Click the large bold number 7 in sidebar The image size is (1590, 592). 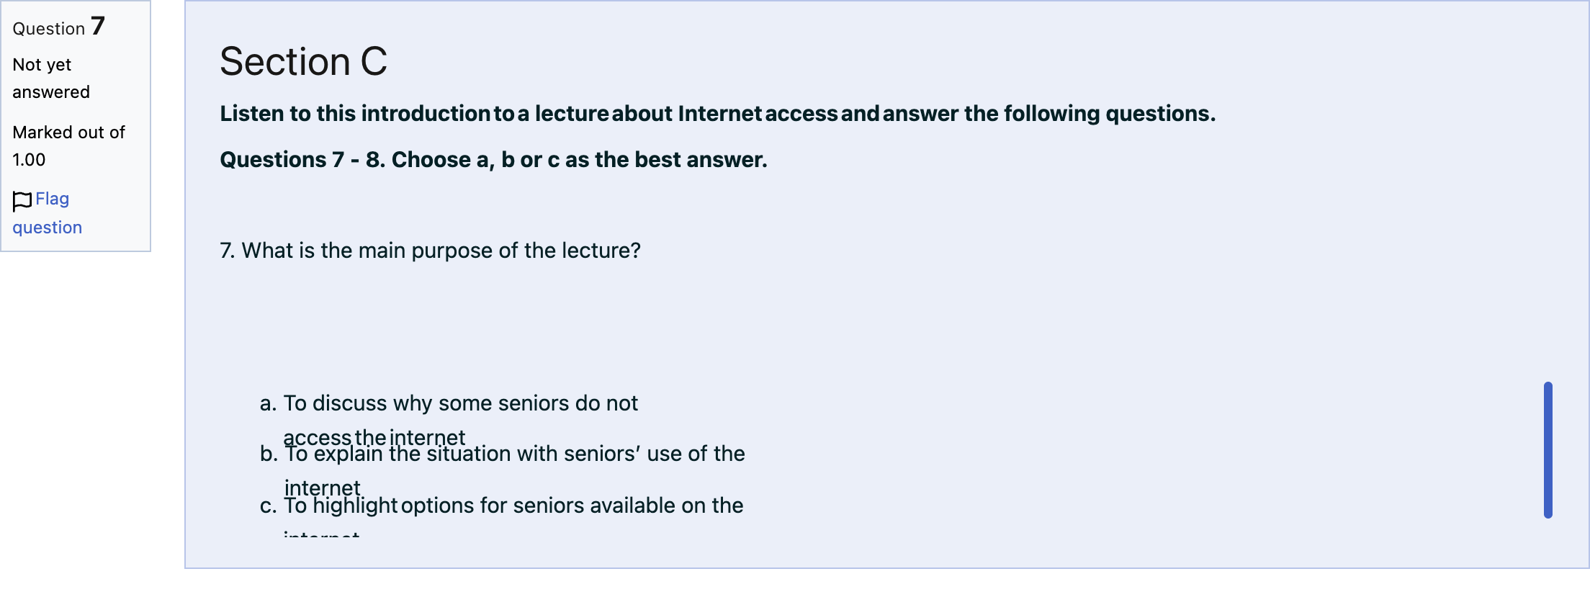click(x=98, y=27)
